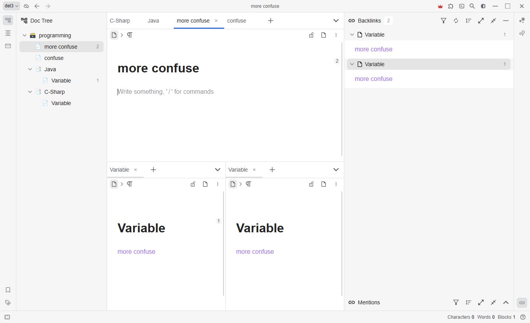This screenshot has height=323, width=530.
Task: Open the Inbox panel icon
Action: pos(8,46)
